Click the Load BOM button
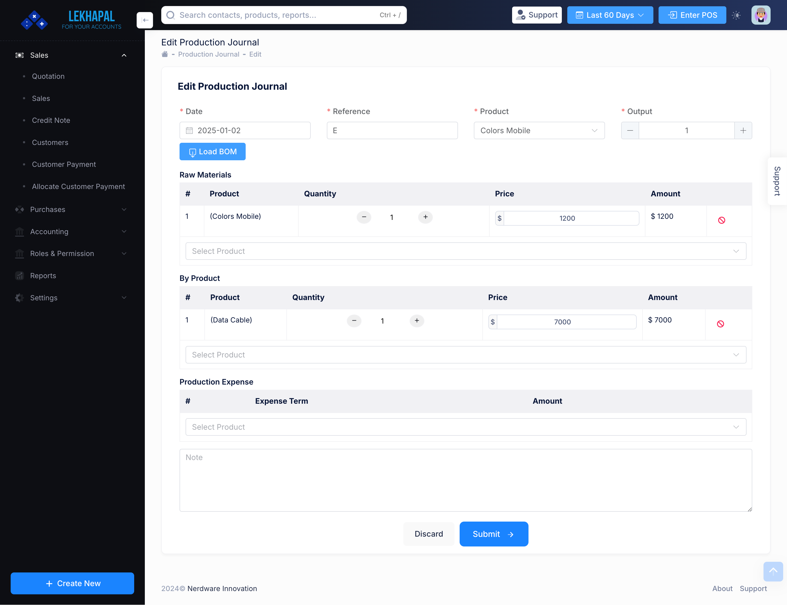The image size is (787, 605). click(x=212, y=151)
